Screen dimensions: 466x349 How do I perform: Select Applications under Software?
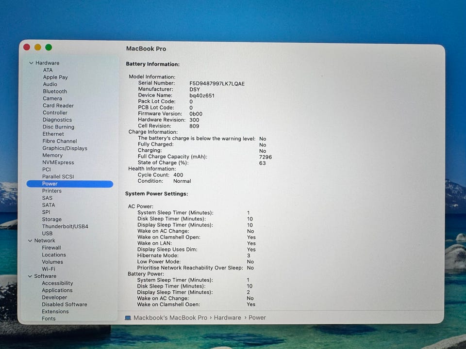tap(57, 291)
